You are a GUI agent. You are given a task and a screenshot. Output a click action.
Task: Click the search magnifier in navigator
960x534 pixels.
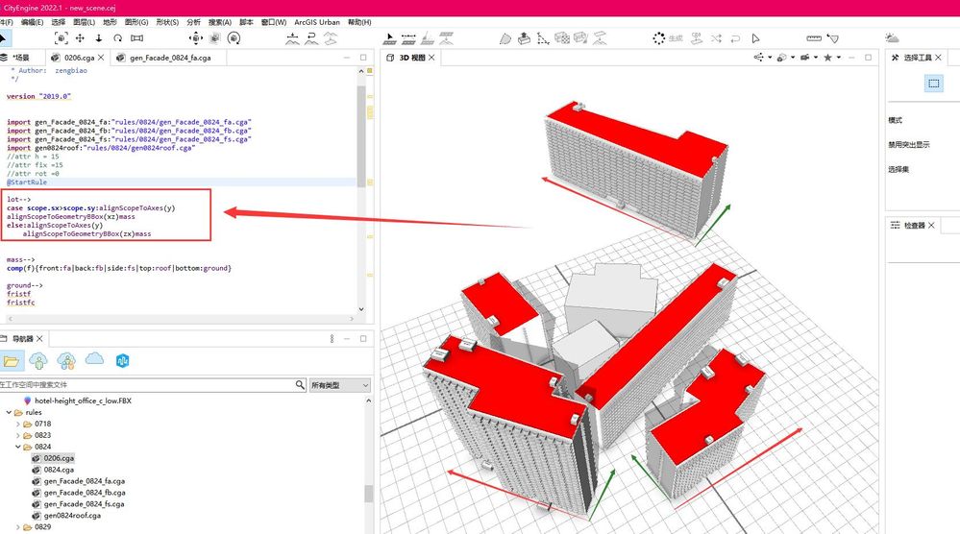point(300,385)
